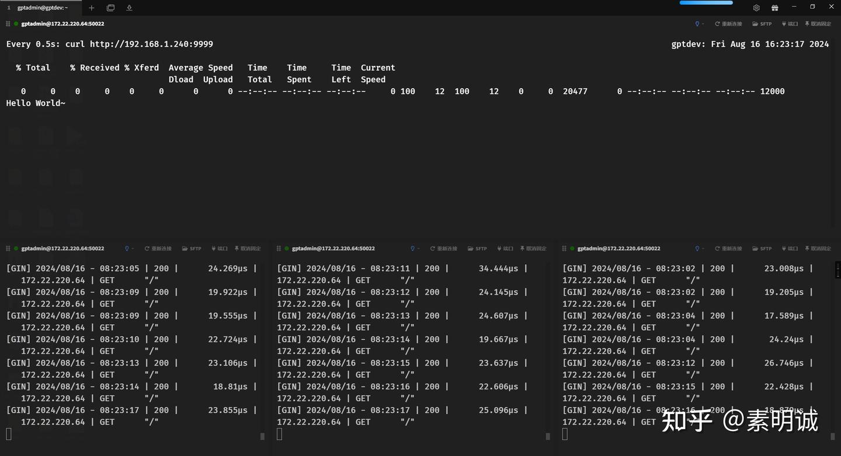Click 'Every 0.5s: curl http://192.168.1.240:9999' header
The height and width of the screenshot is (456, 841).
click(110, 44)
